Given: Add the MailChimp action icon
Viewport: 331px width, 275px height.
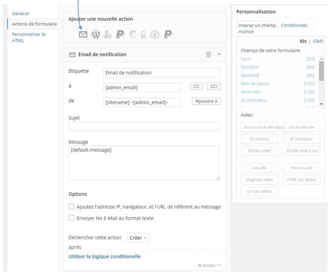Looking at the screenshot, I should [x=132, y=35].
